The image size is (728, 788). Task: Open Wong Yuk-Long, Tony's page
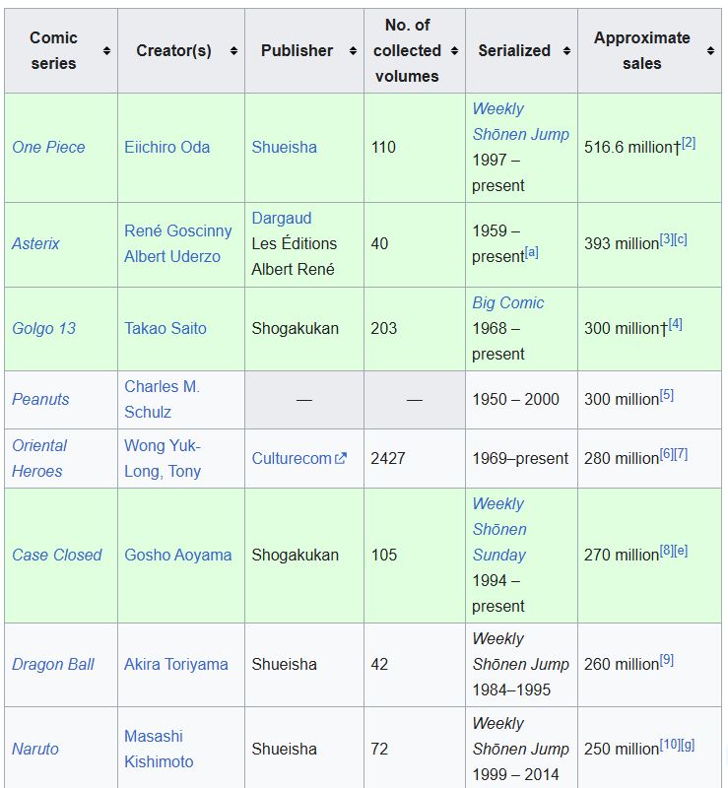[x=163, y=458]
